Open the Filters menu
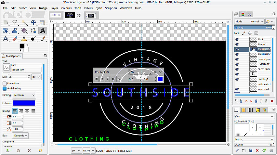 [x=88, y=8]
